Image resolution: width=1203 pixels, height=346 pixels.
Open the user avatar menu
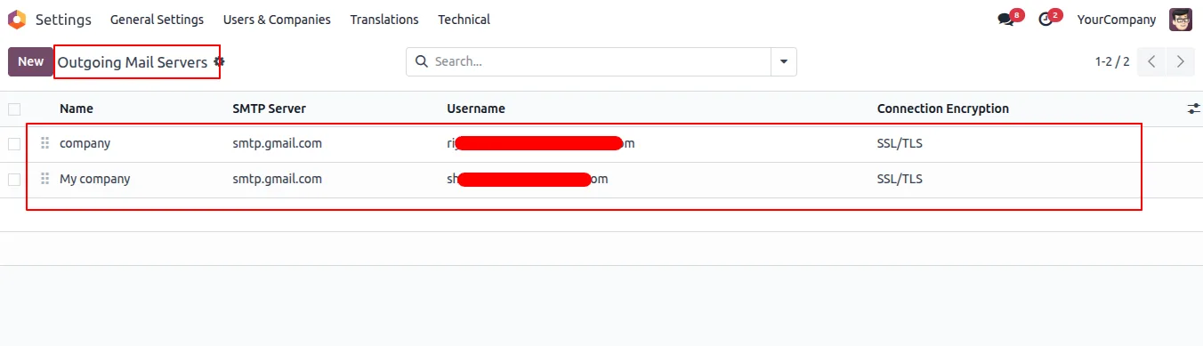[x=1181, y=20]
